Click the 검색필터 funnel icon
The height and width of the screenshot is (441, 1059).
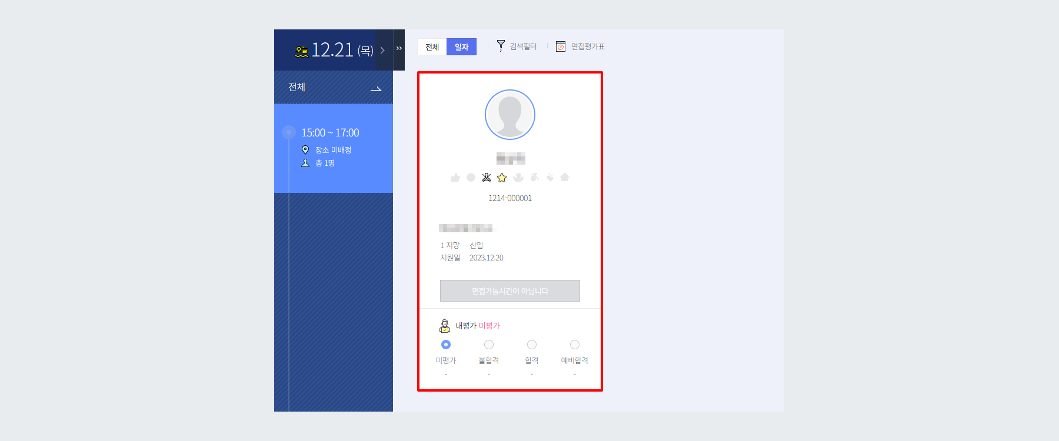pyautogui.click(x=501, y=46)
